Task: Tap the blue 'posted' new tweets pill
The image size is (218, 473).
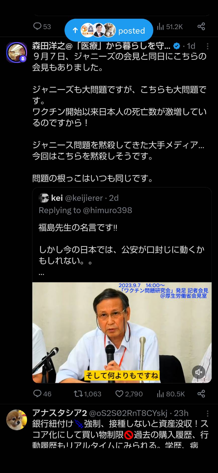Action: point(109,30)
